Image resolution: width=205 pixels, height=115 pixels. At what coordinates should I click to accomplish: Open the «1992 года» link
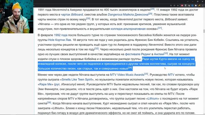pyautogui.click(x=61, y=35)
